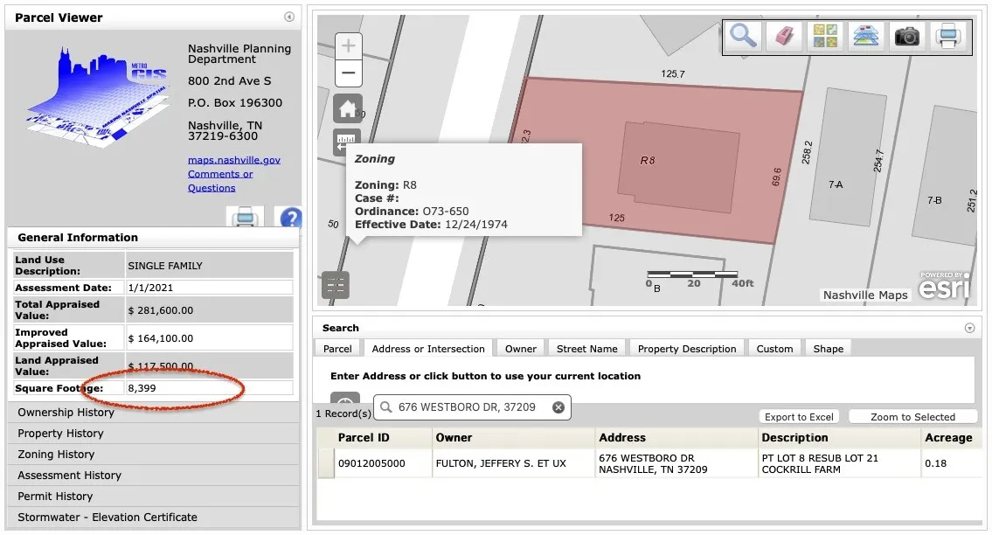Switch to the Property Description tab
Viewport: 992px width, 535px height.
point(686,349)
